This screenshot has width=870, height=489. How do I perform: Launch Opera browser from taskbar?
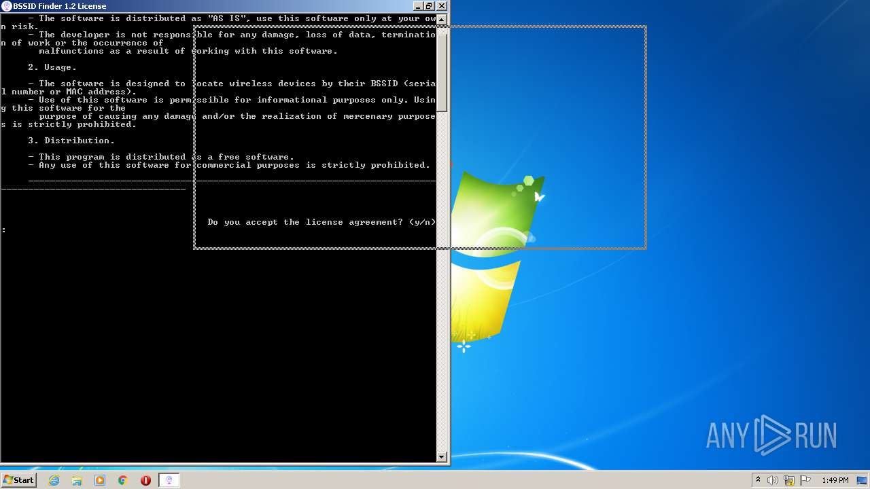point(145,480)
